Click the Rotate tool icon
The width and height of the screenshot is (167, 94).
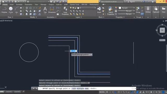tap(31, 8)
